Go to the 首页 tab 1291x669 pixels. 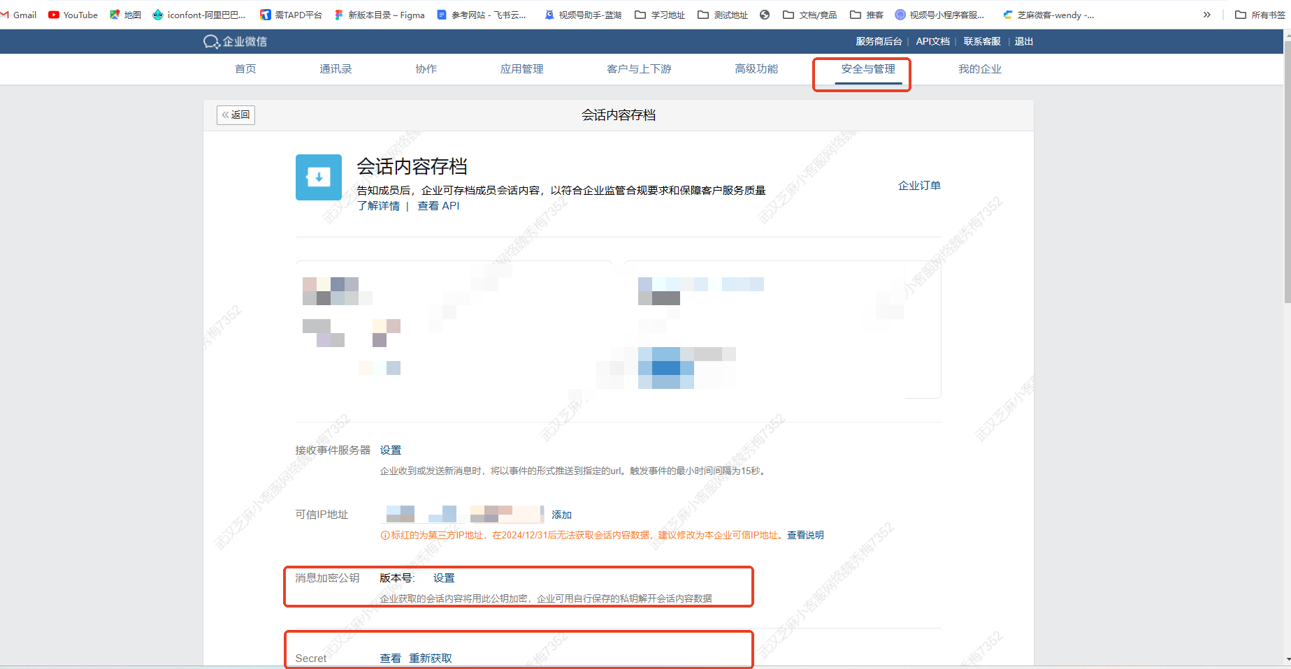(x=245, y=68)
